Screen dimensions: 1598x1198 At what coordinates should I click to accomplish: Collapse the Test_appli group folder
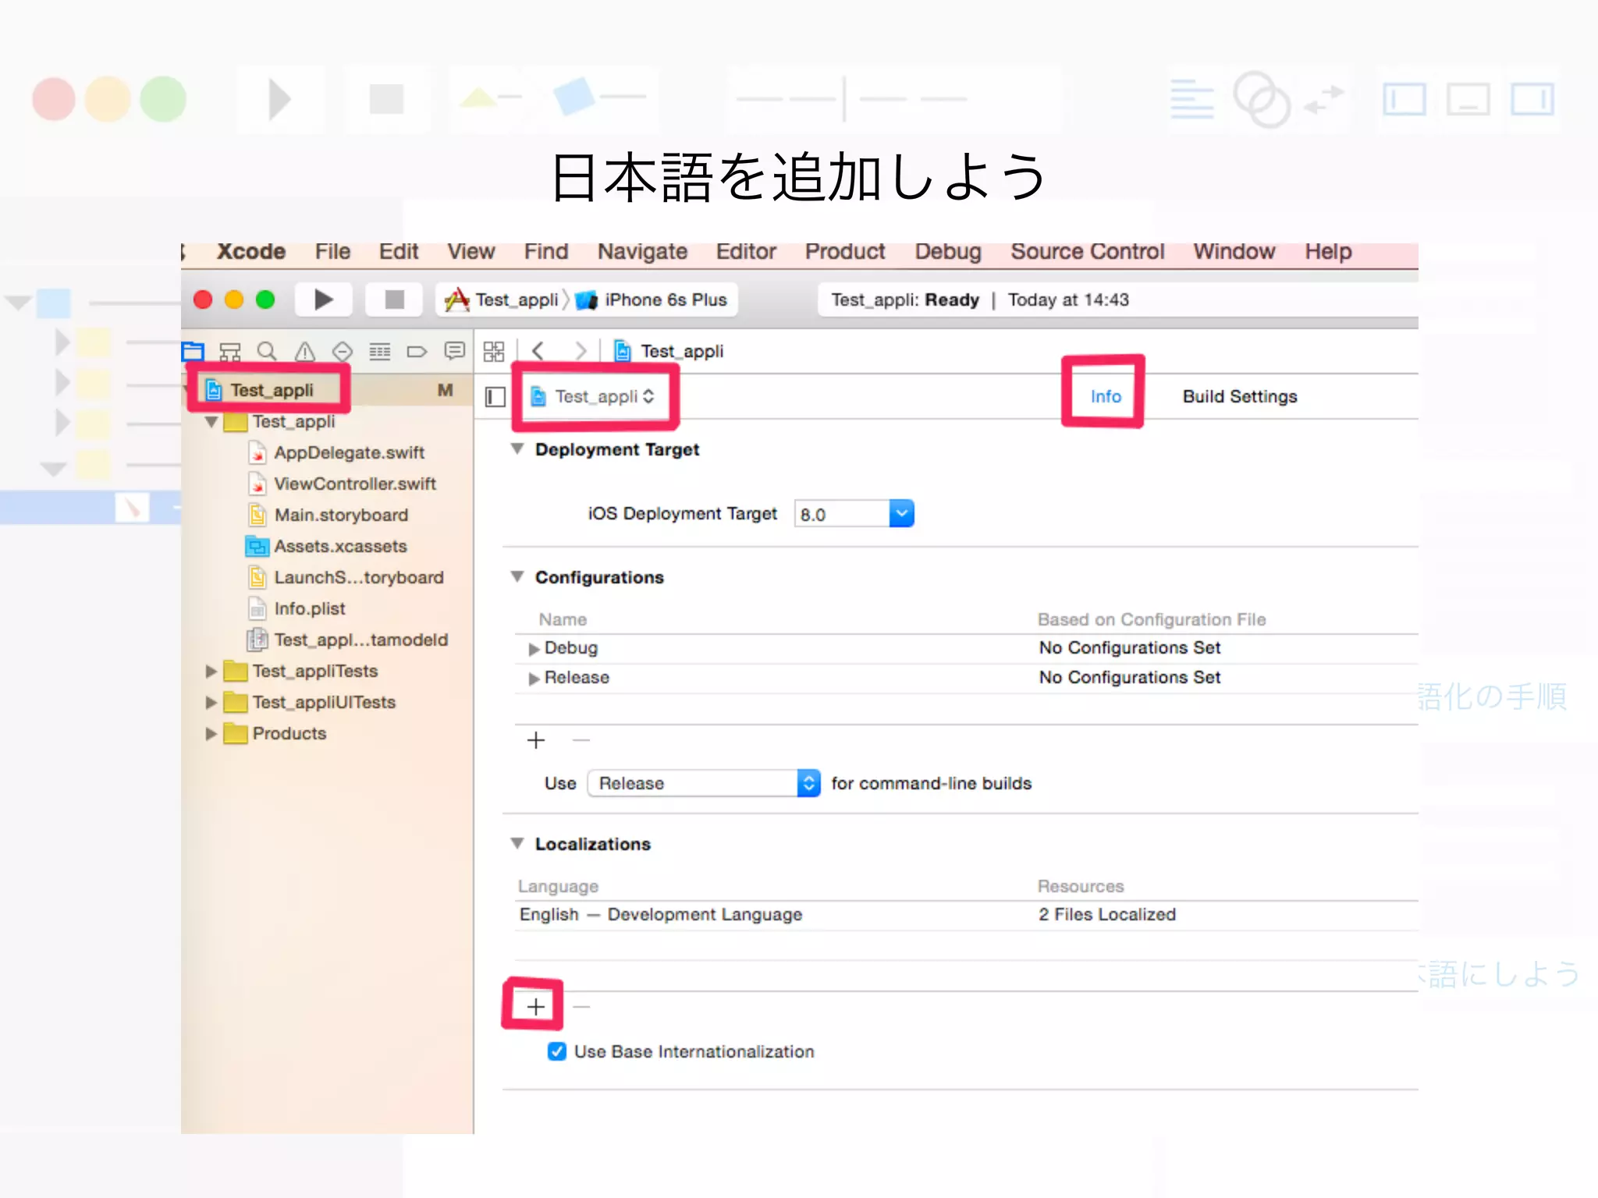coord(211,422)
